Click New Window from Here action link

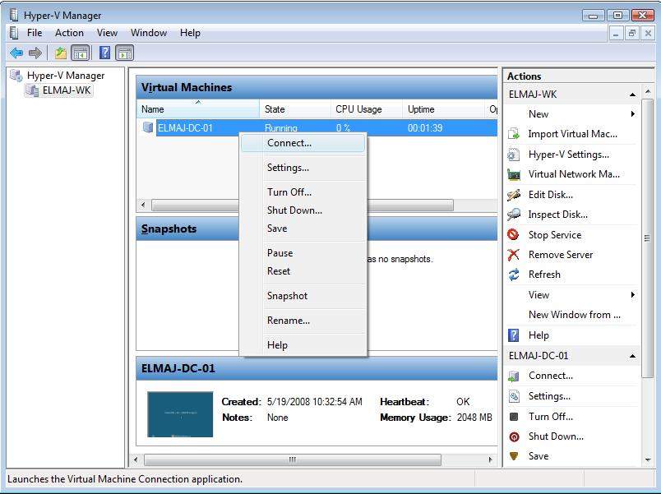click(575, 315)
